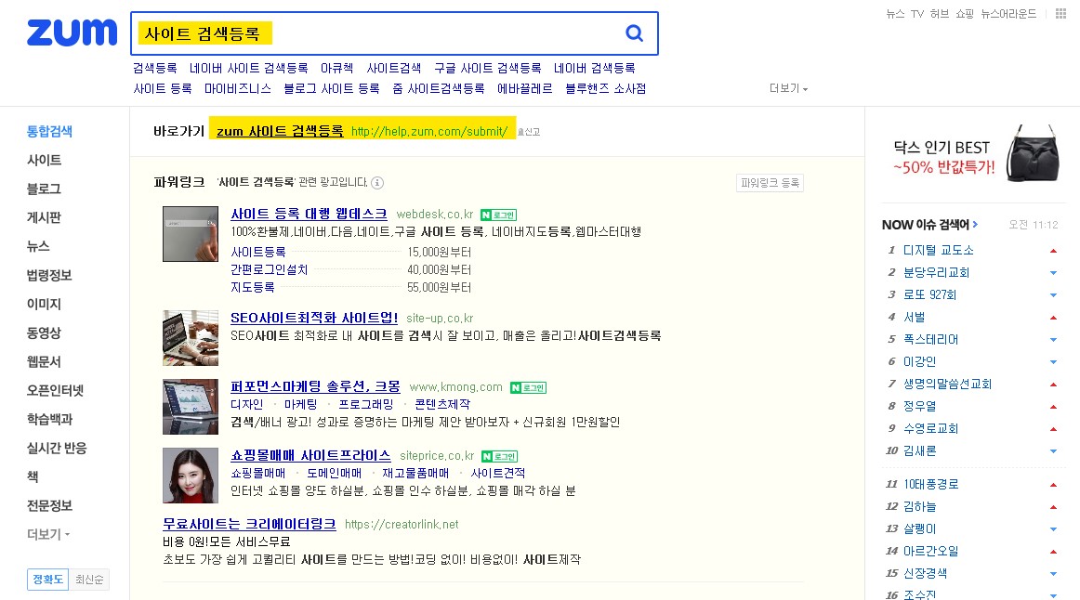Open 무료사이트는 크리에이터링크 link

249,524
